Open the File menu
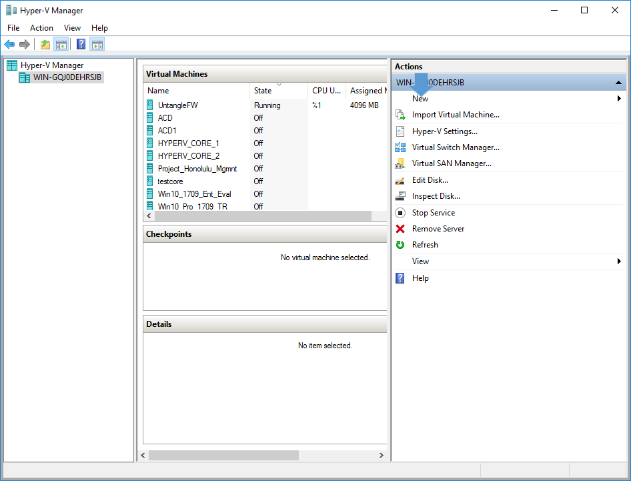Image resolution: width=631 pixels, height=481 pixels. pos(13,28)
